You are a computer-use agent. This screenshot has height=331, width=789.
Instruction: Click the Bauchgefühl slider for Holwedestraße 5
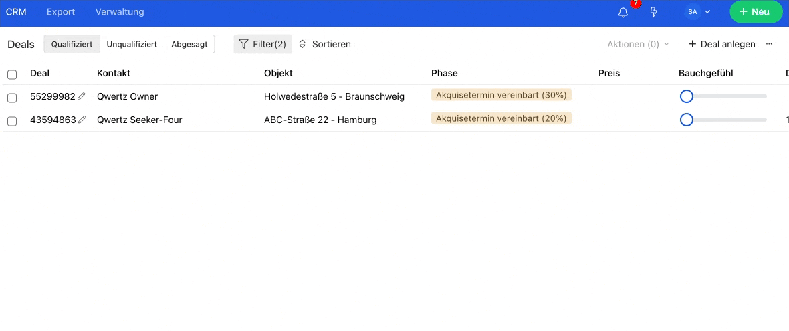[723, 96]
